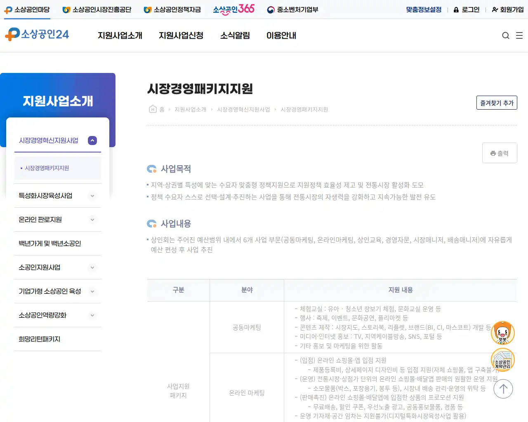Image resolution: width=528 pixels, height=422 pixels.
Task: Open 소상공인365 from the top bar
Action: tap(233, 9)
